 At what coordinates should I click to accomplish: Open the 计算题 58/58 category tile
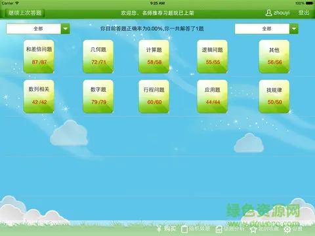pos(154,56)
